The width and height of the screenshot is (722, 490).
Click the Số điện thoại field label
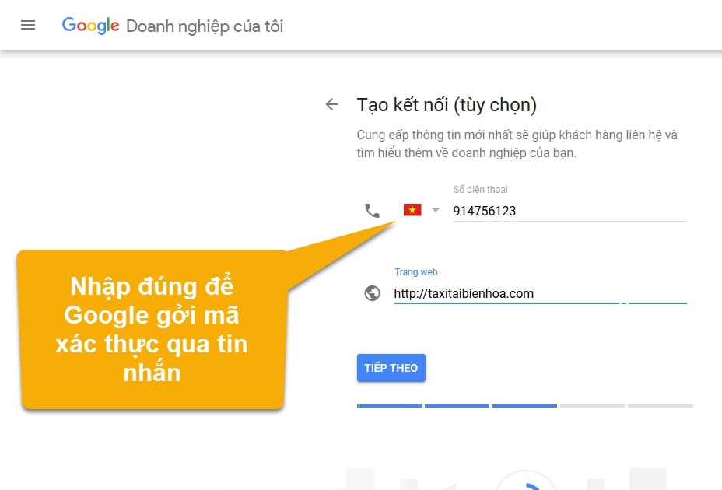pyautogui.click(x=480, y=189)
